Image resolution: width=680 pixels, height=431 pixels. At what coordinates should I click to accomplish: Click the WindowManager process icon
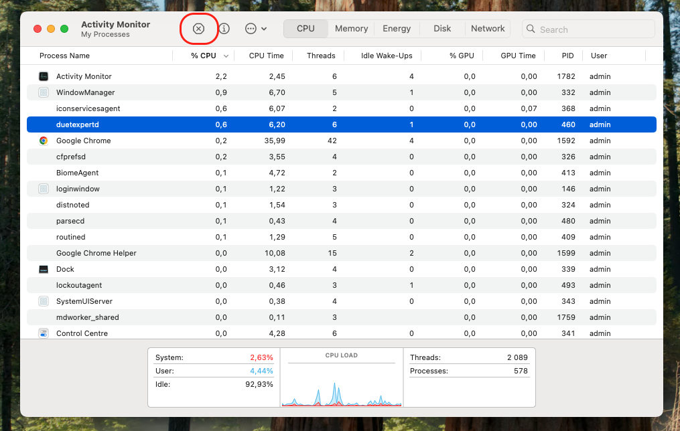click(44, 92)
